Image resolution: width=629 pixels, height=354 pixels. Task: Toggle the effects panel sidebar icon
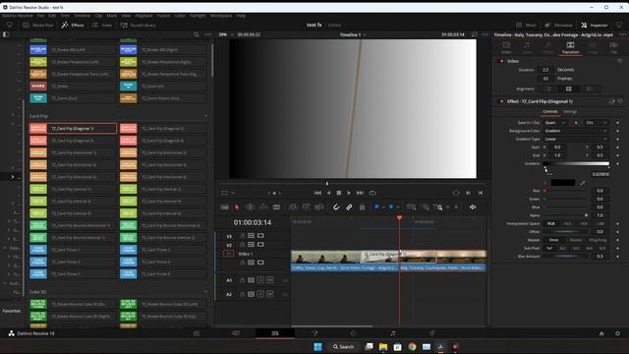pyautogui.click(x=6, y=34)
